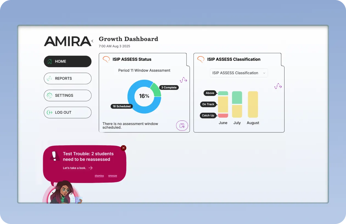
Task: Click the speech bubble icon beside ISIP ASSESS Classification
Action: click(201, 59)
